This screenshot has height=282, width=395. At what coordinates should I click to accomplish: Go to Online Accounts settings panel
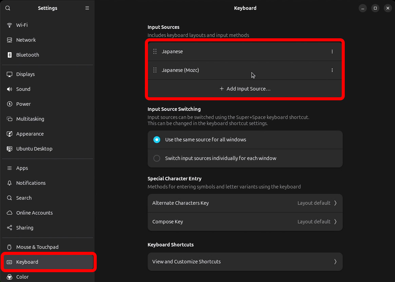[48, 213]
